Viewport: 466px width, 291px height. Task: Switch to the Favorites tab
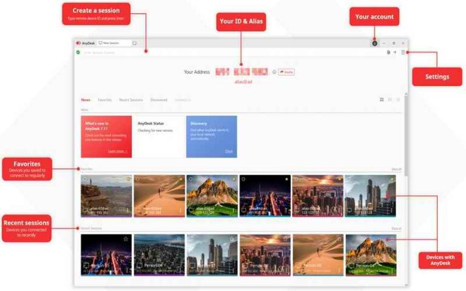click(x=105, y=99)
